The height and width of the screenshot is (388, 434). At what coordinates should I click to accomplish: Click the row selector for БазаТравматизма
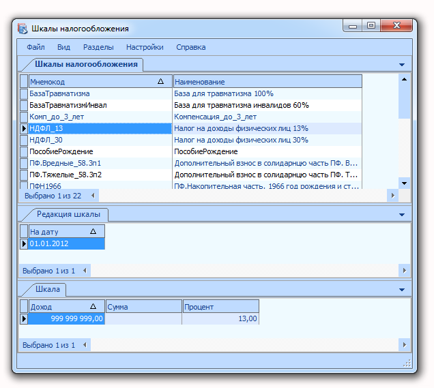24,93
